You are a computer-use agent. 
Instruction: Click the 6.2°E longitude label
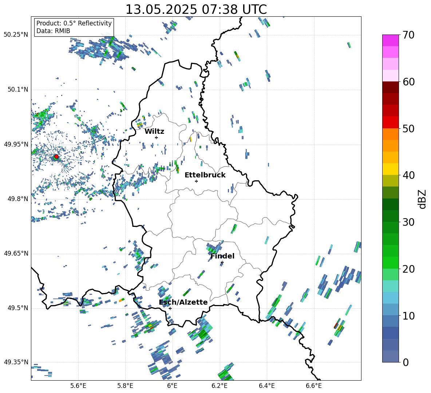point(220,386)
